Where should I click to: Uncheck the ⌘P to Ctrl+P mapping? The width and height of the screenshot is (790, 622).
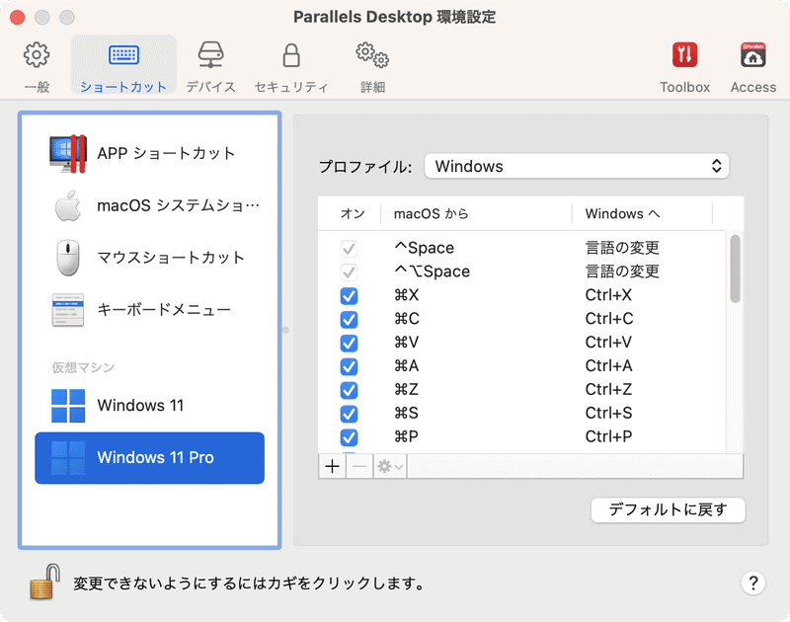[349, 437]
